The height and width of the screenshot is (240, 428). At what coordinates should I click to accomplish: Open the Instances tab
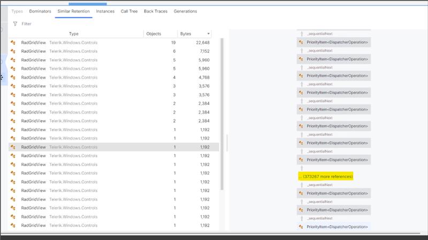105,11
